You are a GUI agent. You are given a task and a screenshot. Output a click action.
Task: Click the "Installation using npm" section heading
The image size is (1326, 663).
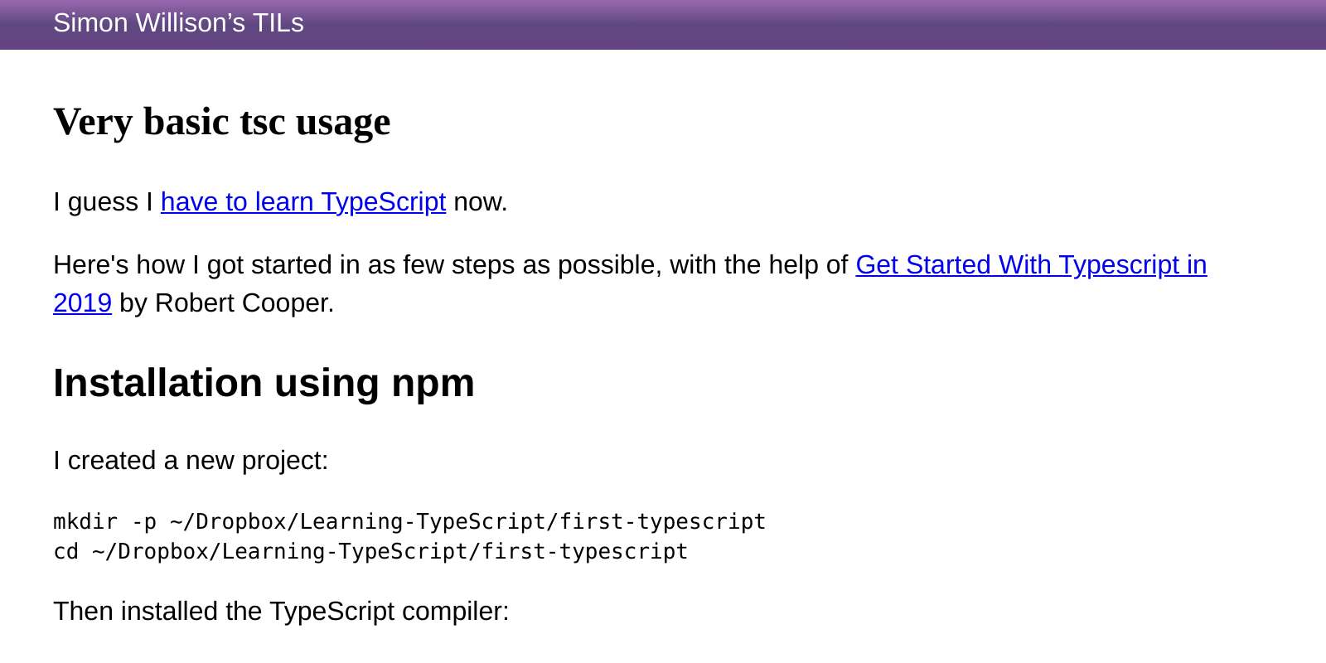point(264,383)
